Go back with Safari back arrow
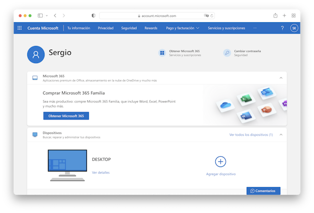The width and height of the screenshot is (314, 213). [x=55, y=16]
